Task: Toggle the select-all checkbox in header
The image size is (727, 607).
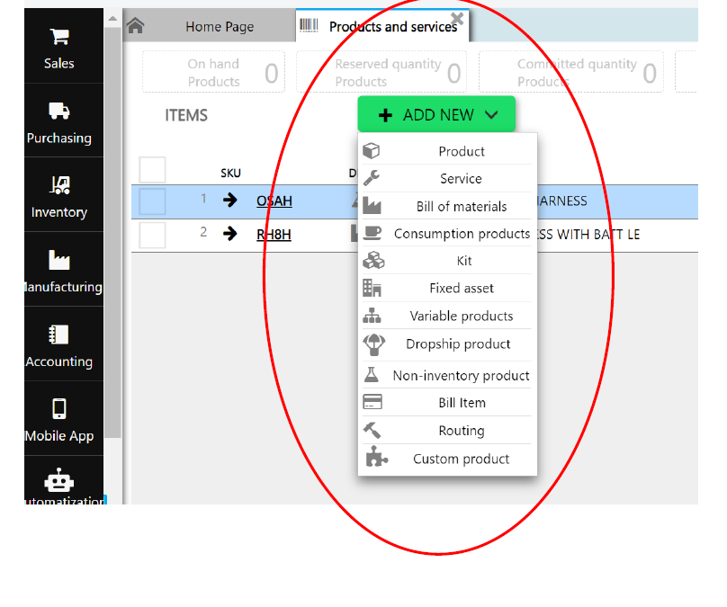Action: point(153,170)
